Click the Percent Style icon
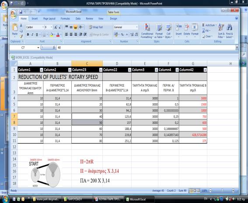Screen dimensions: 248x203 click(122, 35)
